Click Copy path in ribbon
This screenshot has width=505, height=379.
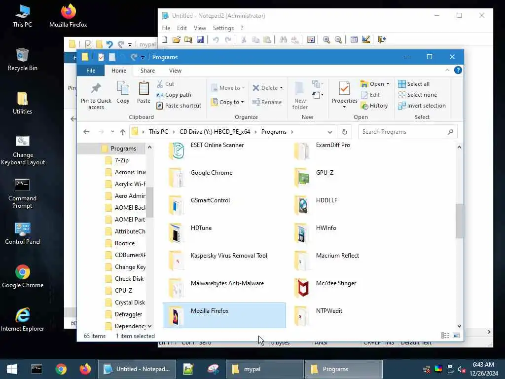pos(174,95)
